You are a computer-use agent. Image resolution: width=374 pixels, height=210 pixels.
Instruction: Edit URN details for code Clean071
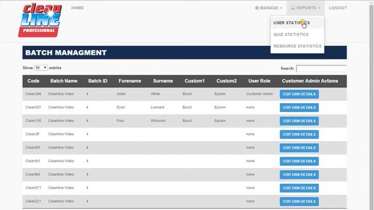tap(299, 188)
